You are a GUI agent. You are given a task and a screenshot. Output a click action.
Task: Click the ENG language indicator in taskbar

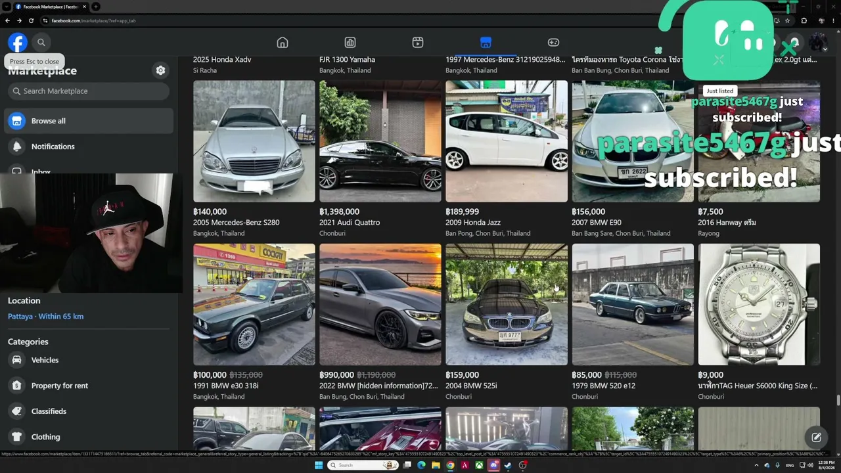(x=790, y=465)
